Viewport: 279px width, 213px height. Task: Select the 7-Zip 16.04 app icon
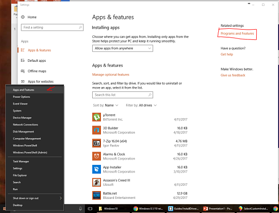(x=97, y=143)
